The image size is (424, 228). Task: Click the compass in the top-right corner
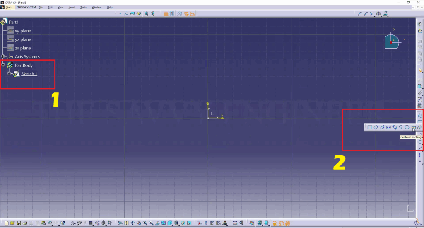click(x=392, y=41)
